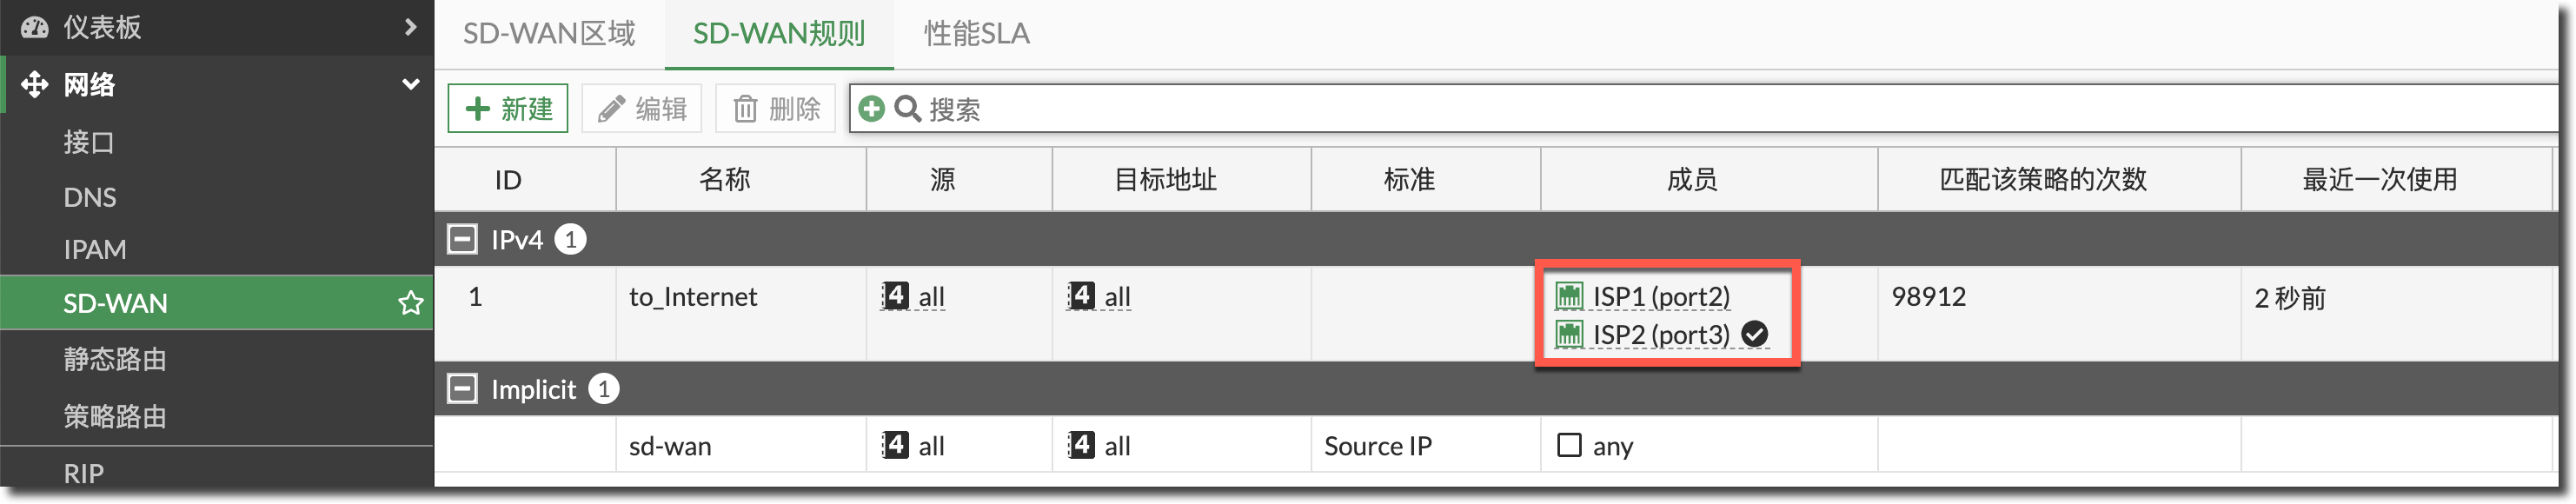Click the 删除 button
Viewport: 2576px width, 504px height.
point(776,109)
